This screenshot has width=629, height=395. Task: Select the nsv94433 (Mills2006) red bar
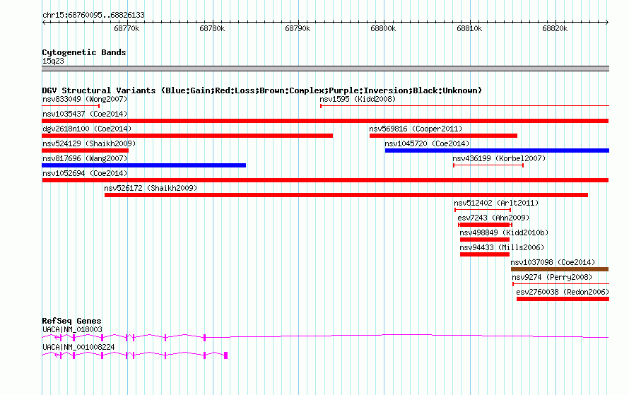click(485, 254)
